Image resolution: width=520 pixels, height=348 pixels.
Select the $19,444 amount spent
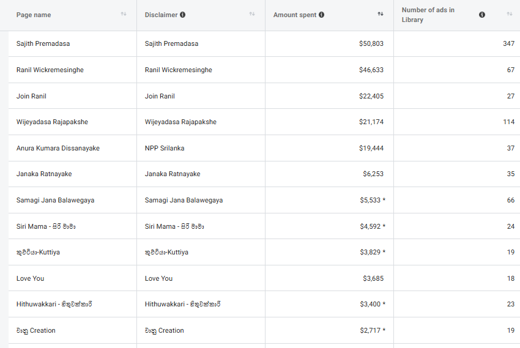371,148
